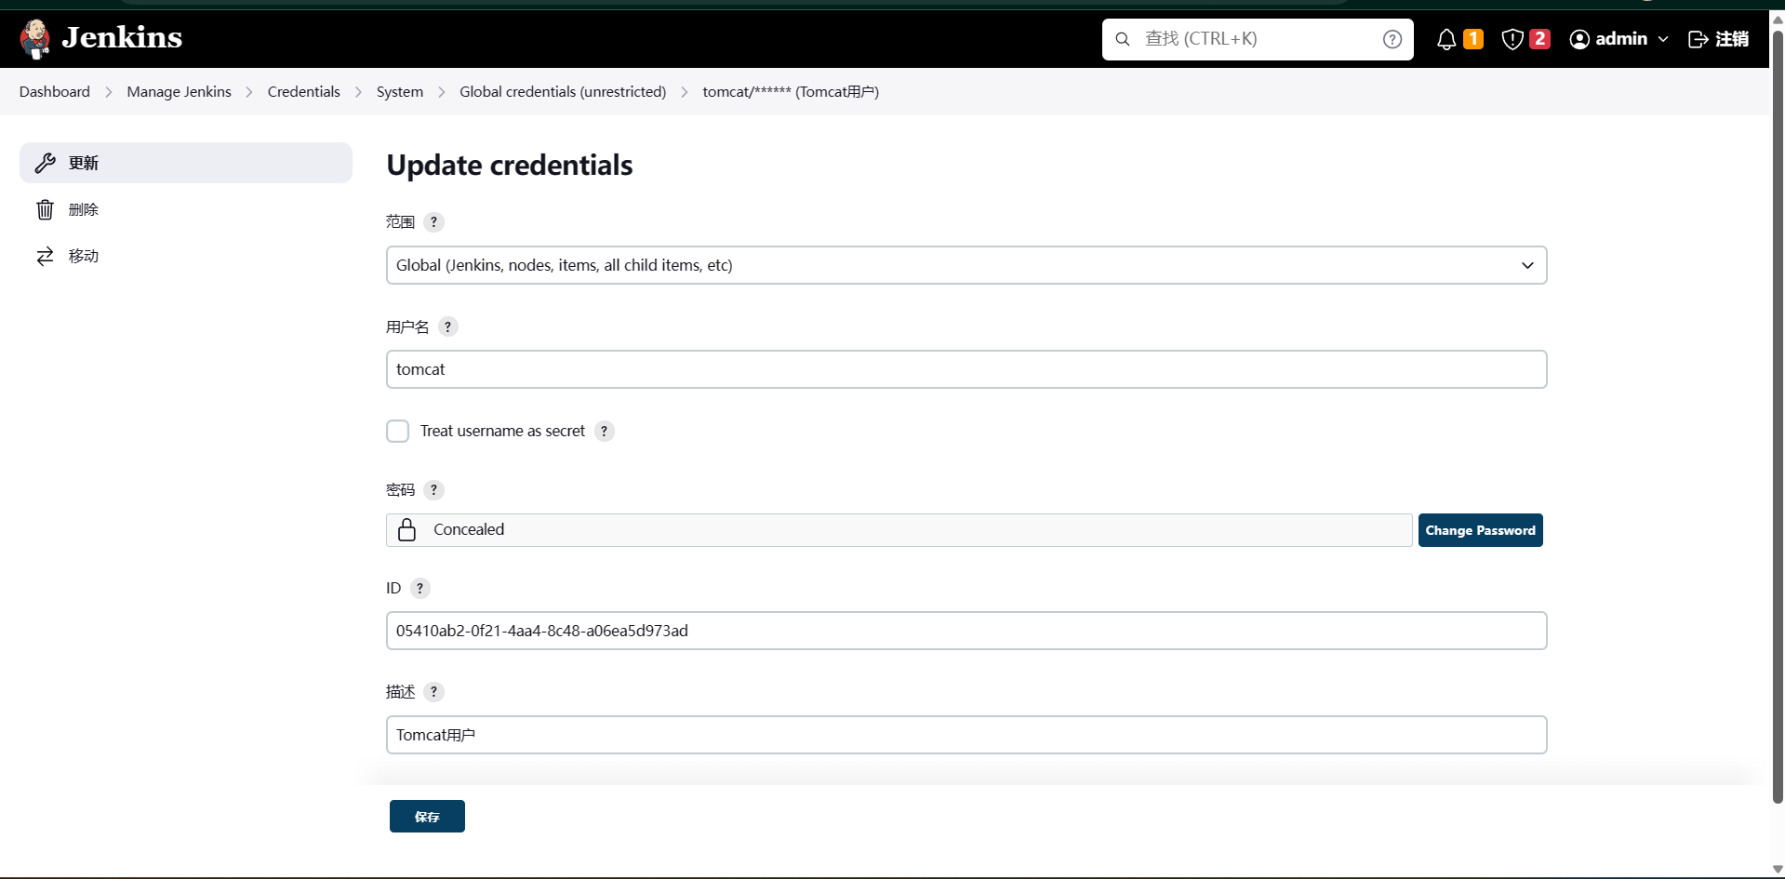This screenshot has height=879, width=1785.
Task: Open help for 用户名 field
Action: (x=447, y=327)
